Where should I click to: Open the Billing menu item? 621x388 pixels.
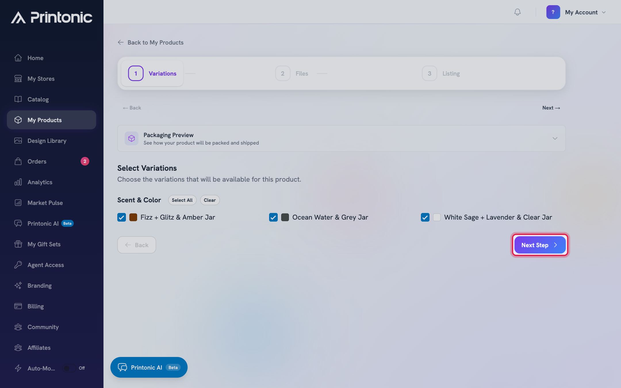(51, 306)
